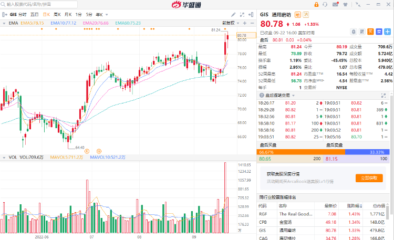The height and width of the screenshot is (240, 394).
Task: Collapse the VOL indicator triangle
Action: [x=4, y=158]
